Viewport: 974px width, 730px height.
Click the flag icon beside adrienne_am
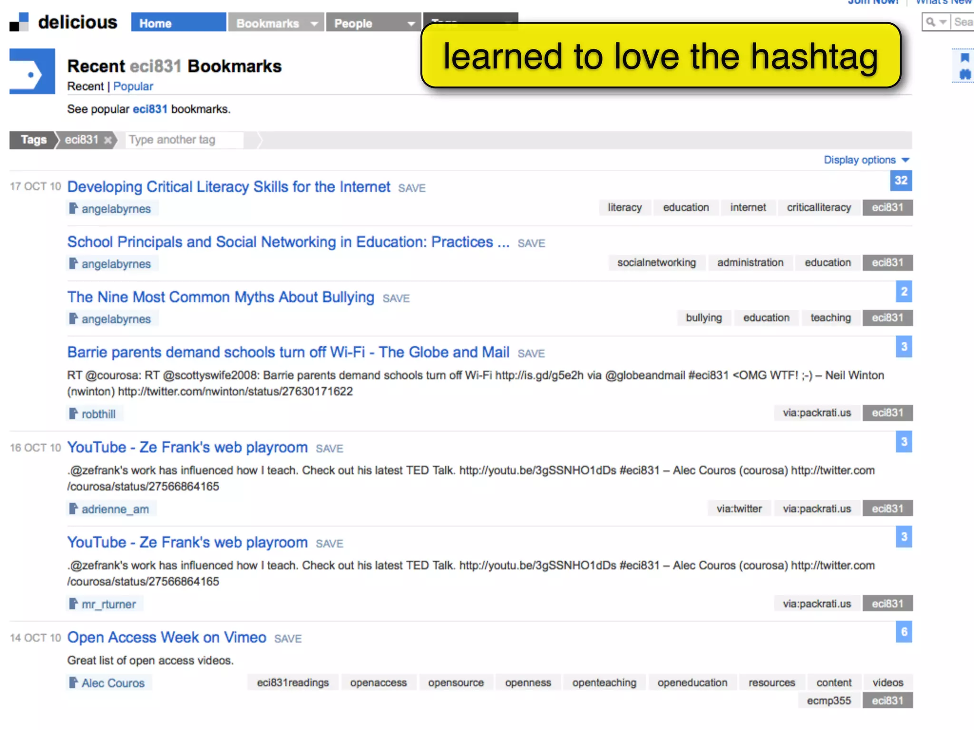pos(73,509)
